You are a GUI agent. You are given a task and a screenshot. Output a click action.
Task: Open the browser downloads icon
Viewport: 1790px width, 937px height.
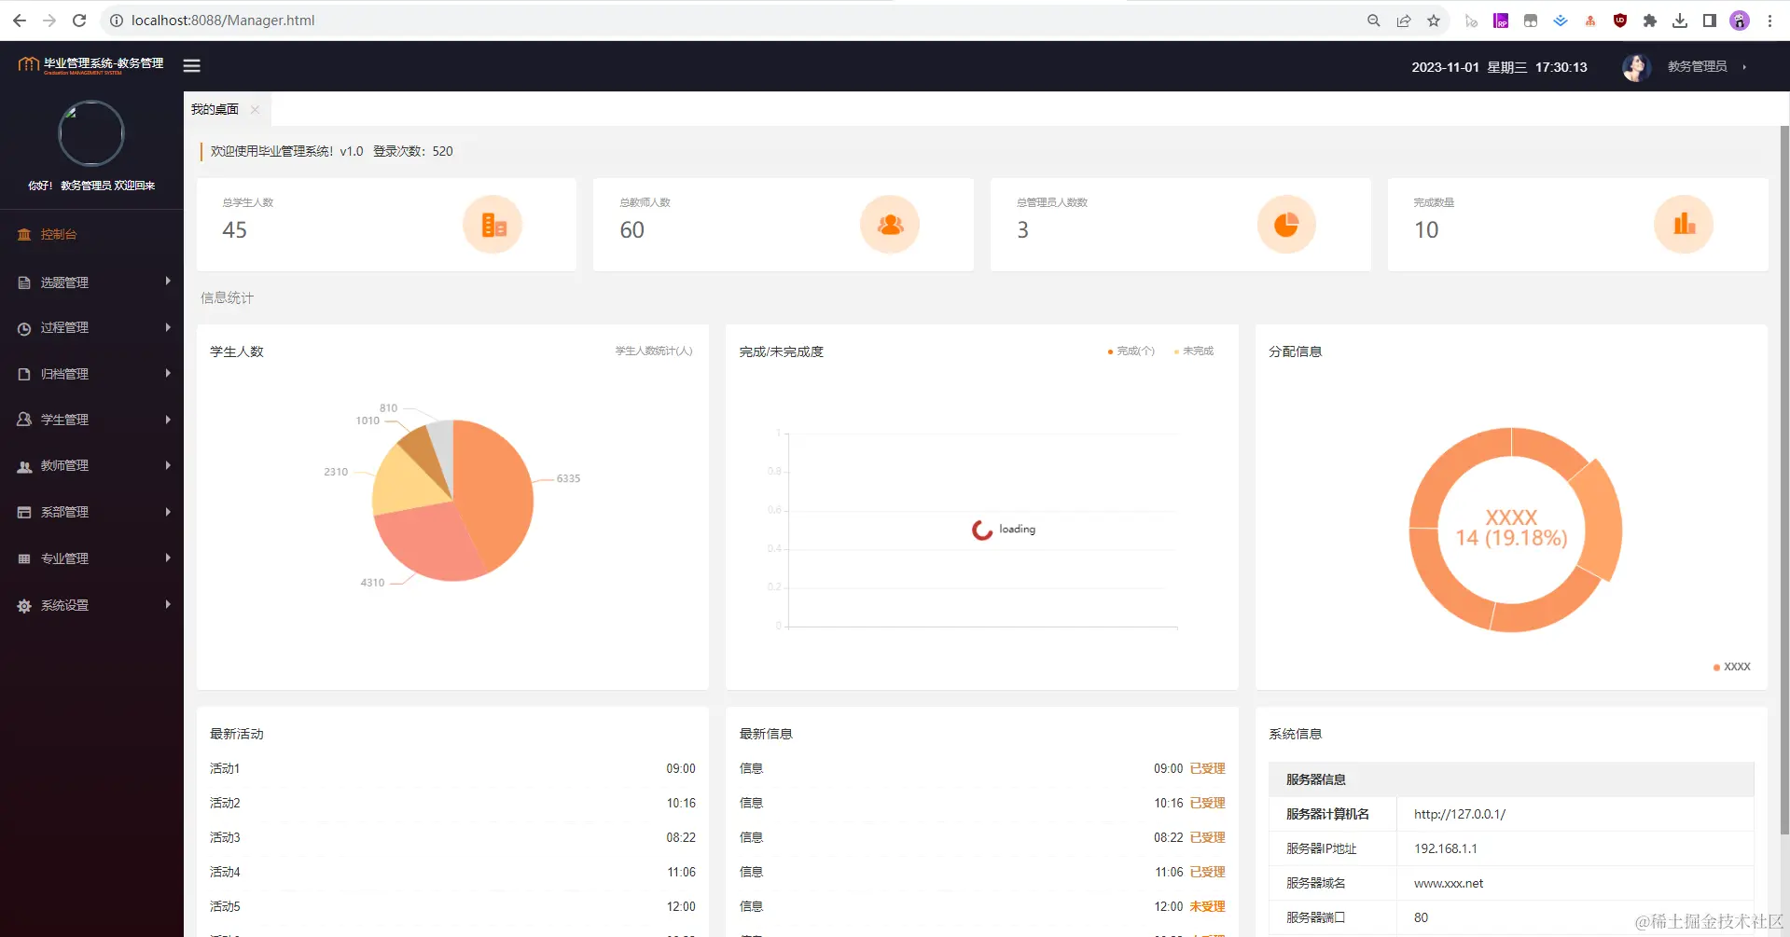click(1680, 21)
